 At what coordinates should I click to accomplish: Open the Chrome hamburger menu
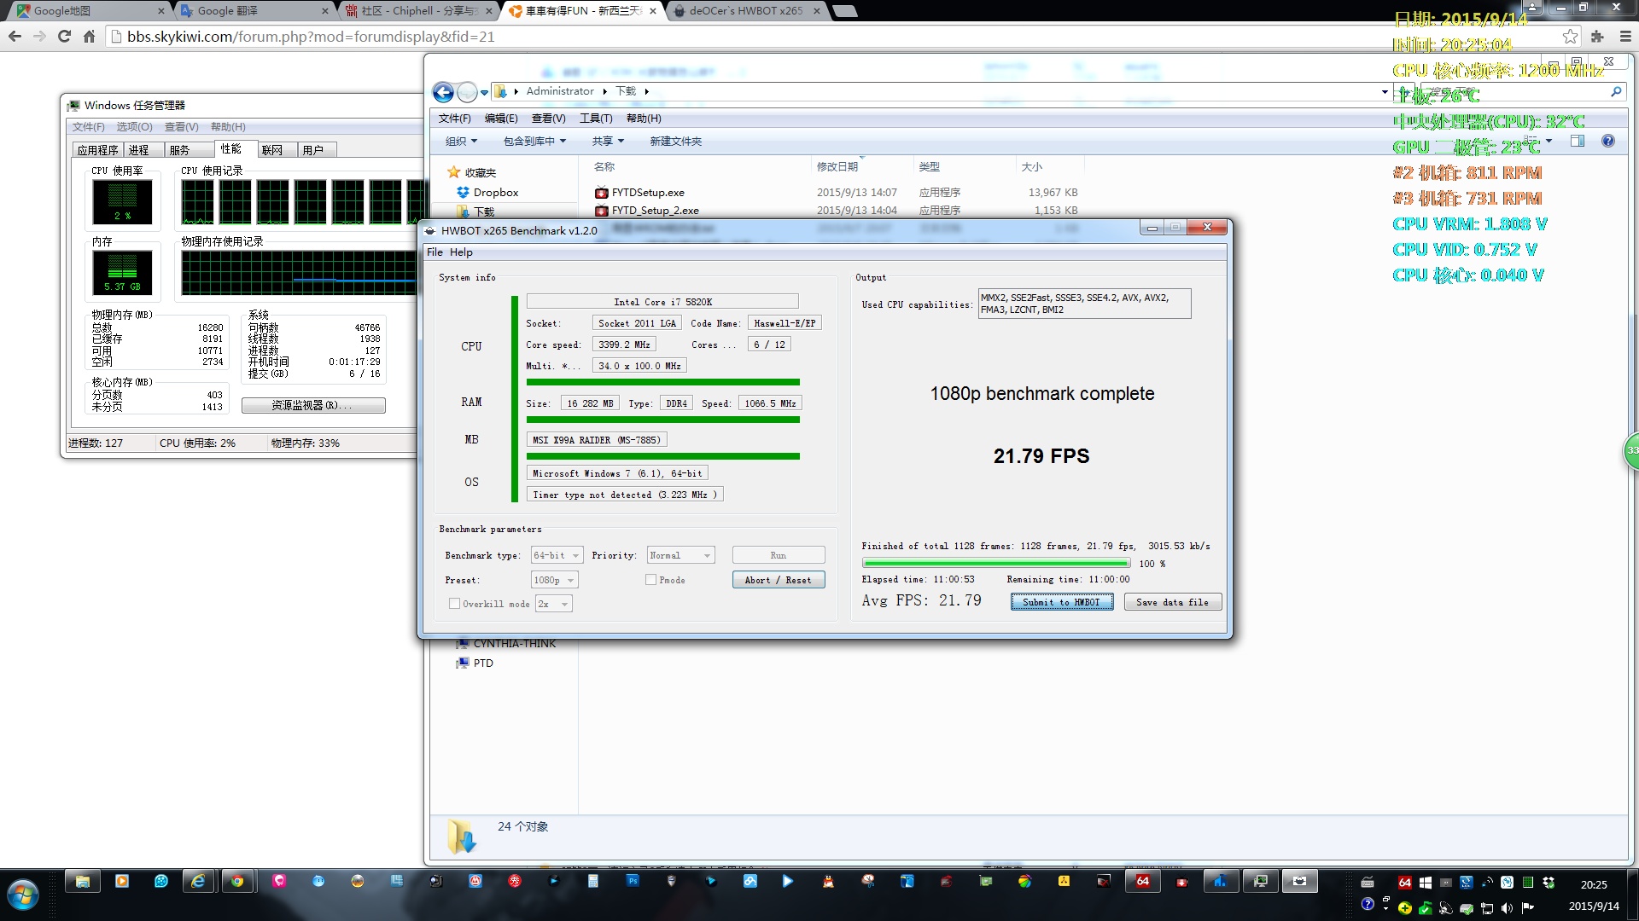click(x=1625, y=37)
